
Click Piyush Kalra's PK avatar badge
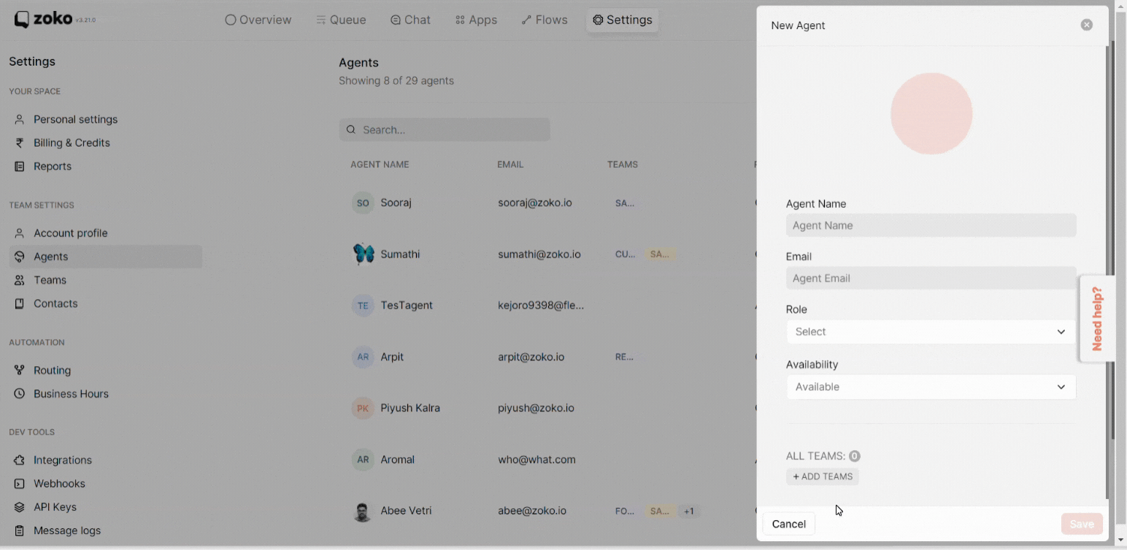[363, 408]
